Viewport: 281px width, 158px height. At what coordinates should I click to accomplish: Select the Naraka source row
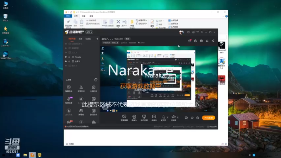coord(81,57)
